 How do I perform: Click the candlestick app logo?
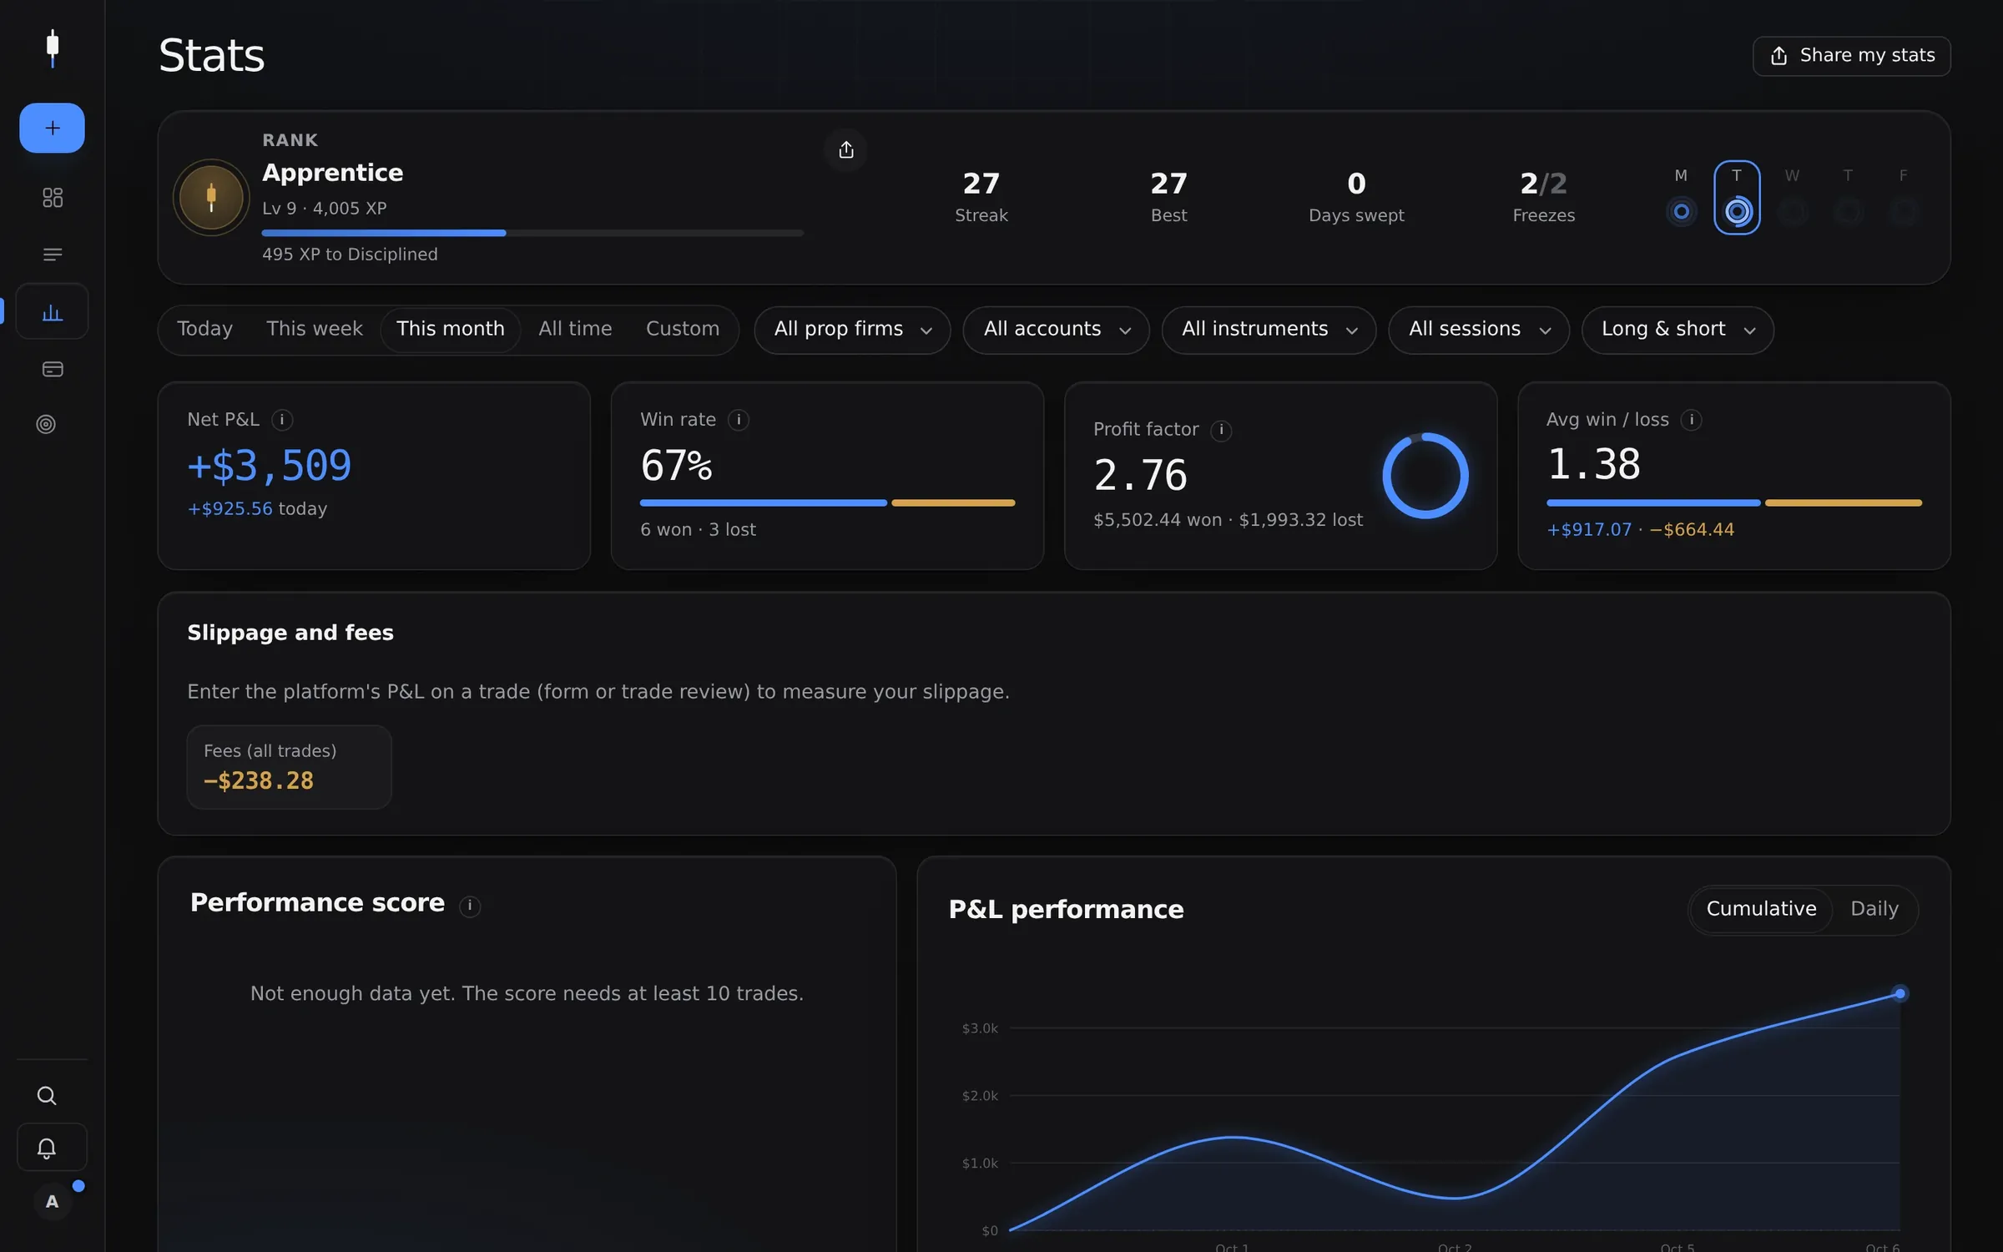pyautogui.click(x=53, y=48)
